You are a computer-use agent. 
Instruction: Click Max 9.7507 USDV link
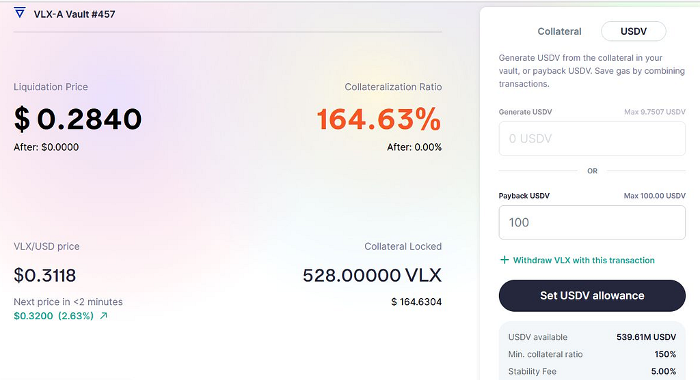click(x=654, y=112)
